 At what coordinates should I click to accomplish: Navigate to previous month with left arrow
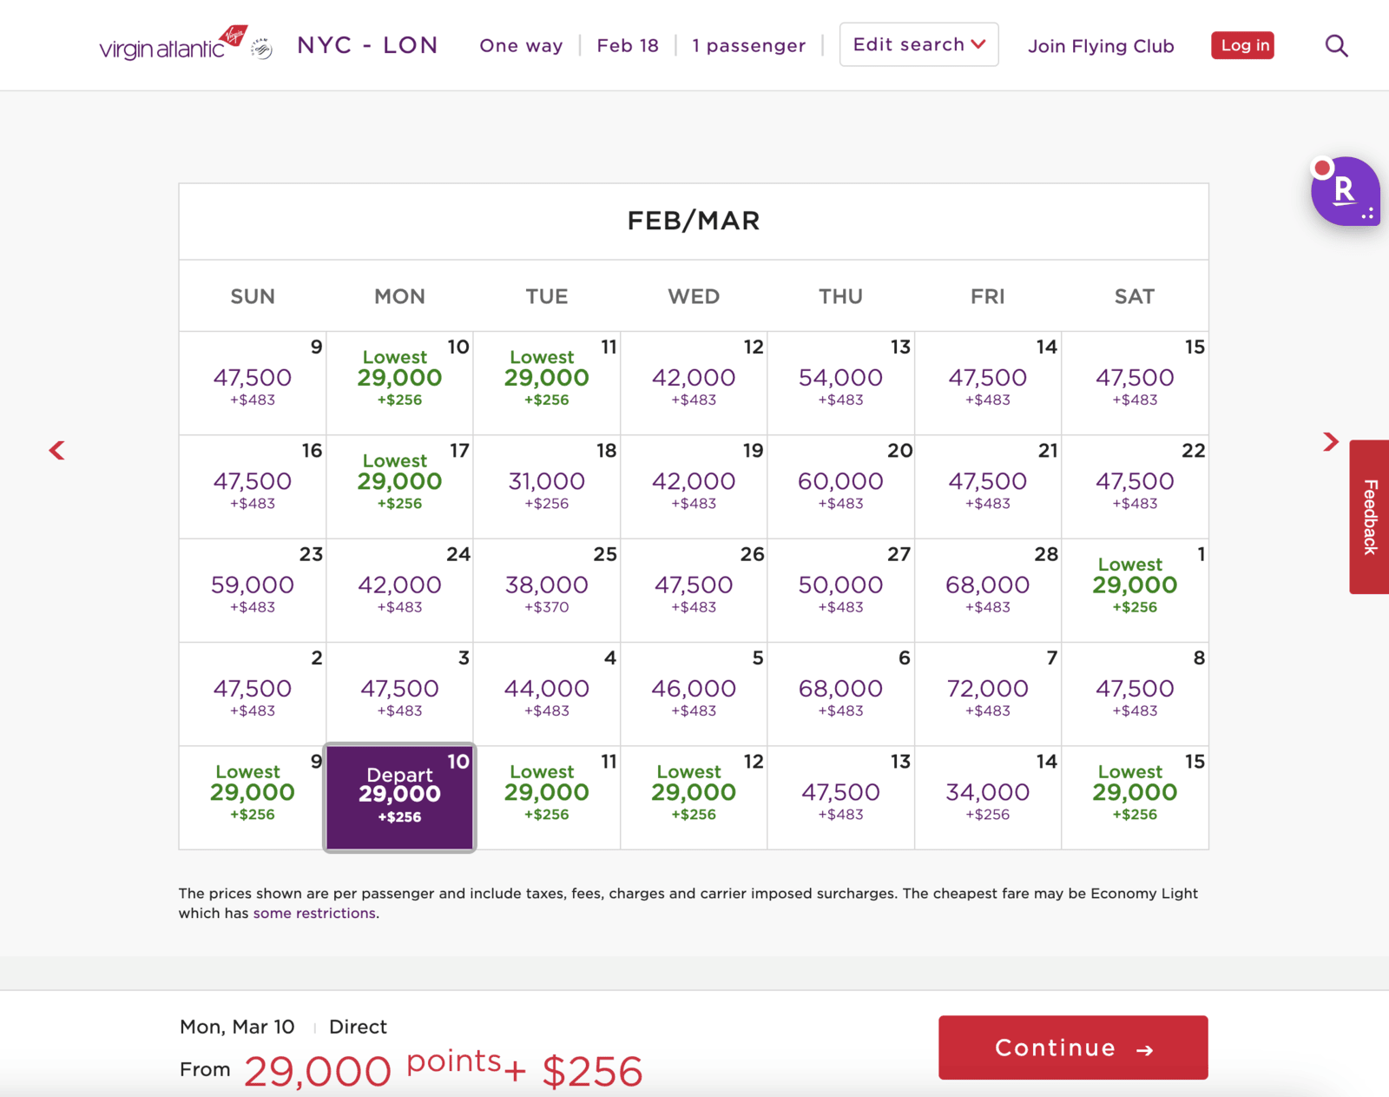56,450
